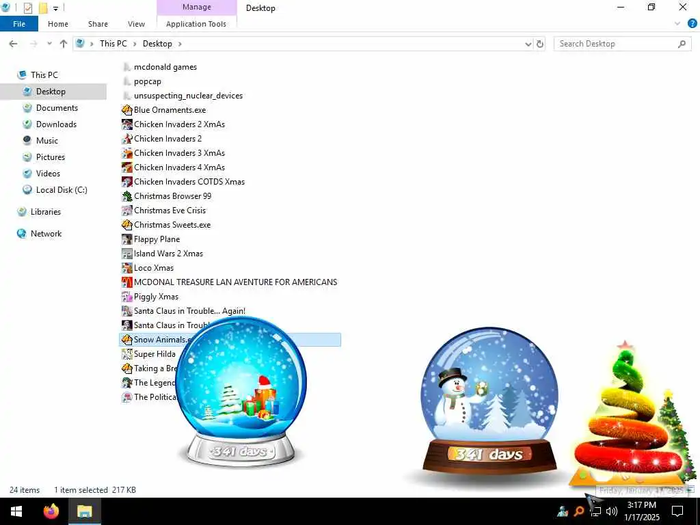700x525 pixels.
Task: Select the Island Wars 2 Xmas icon
Action: coord(126,254)
